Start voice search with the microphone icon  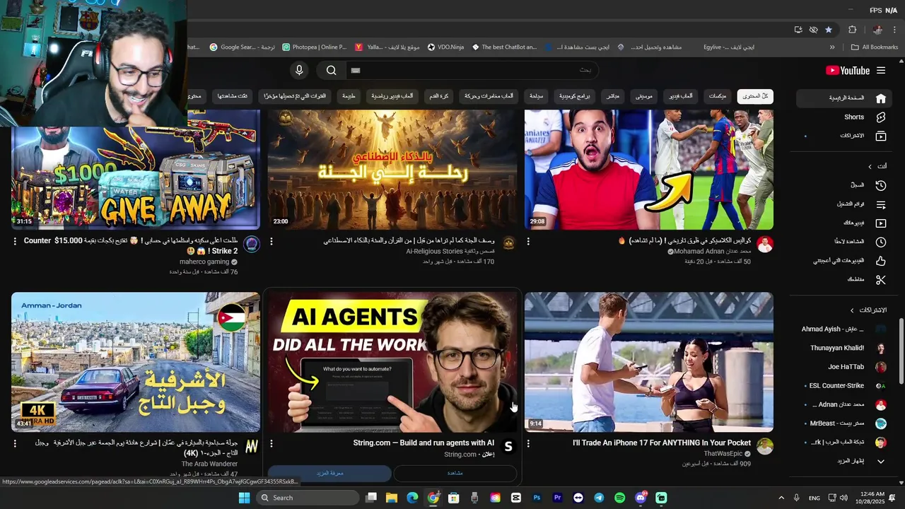(299, 70)
